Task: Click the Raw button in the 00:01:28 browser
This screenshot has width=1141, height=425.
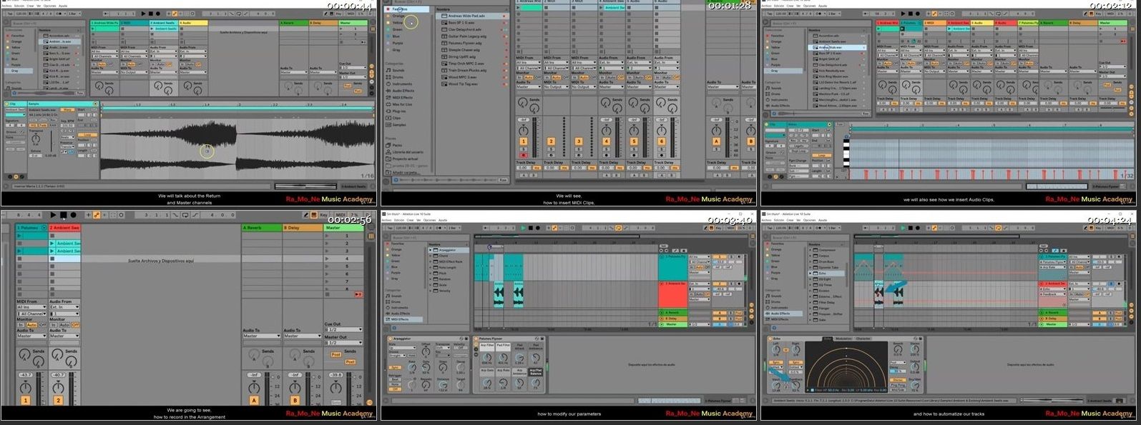Action: pyautogui.click(x=502, y=180)
